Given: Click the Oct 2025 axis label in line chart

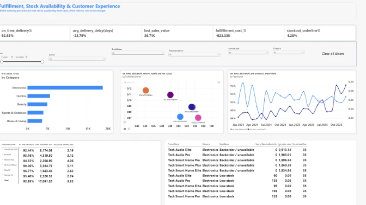Looking at the screenshot, I should 337,125.
